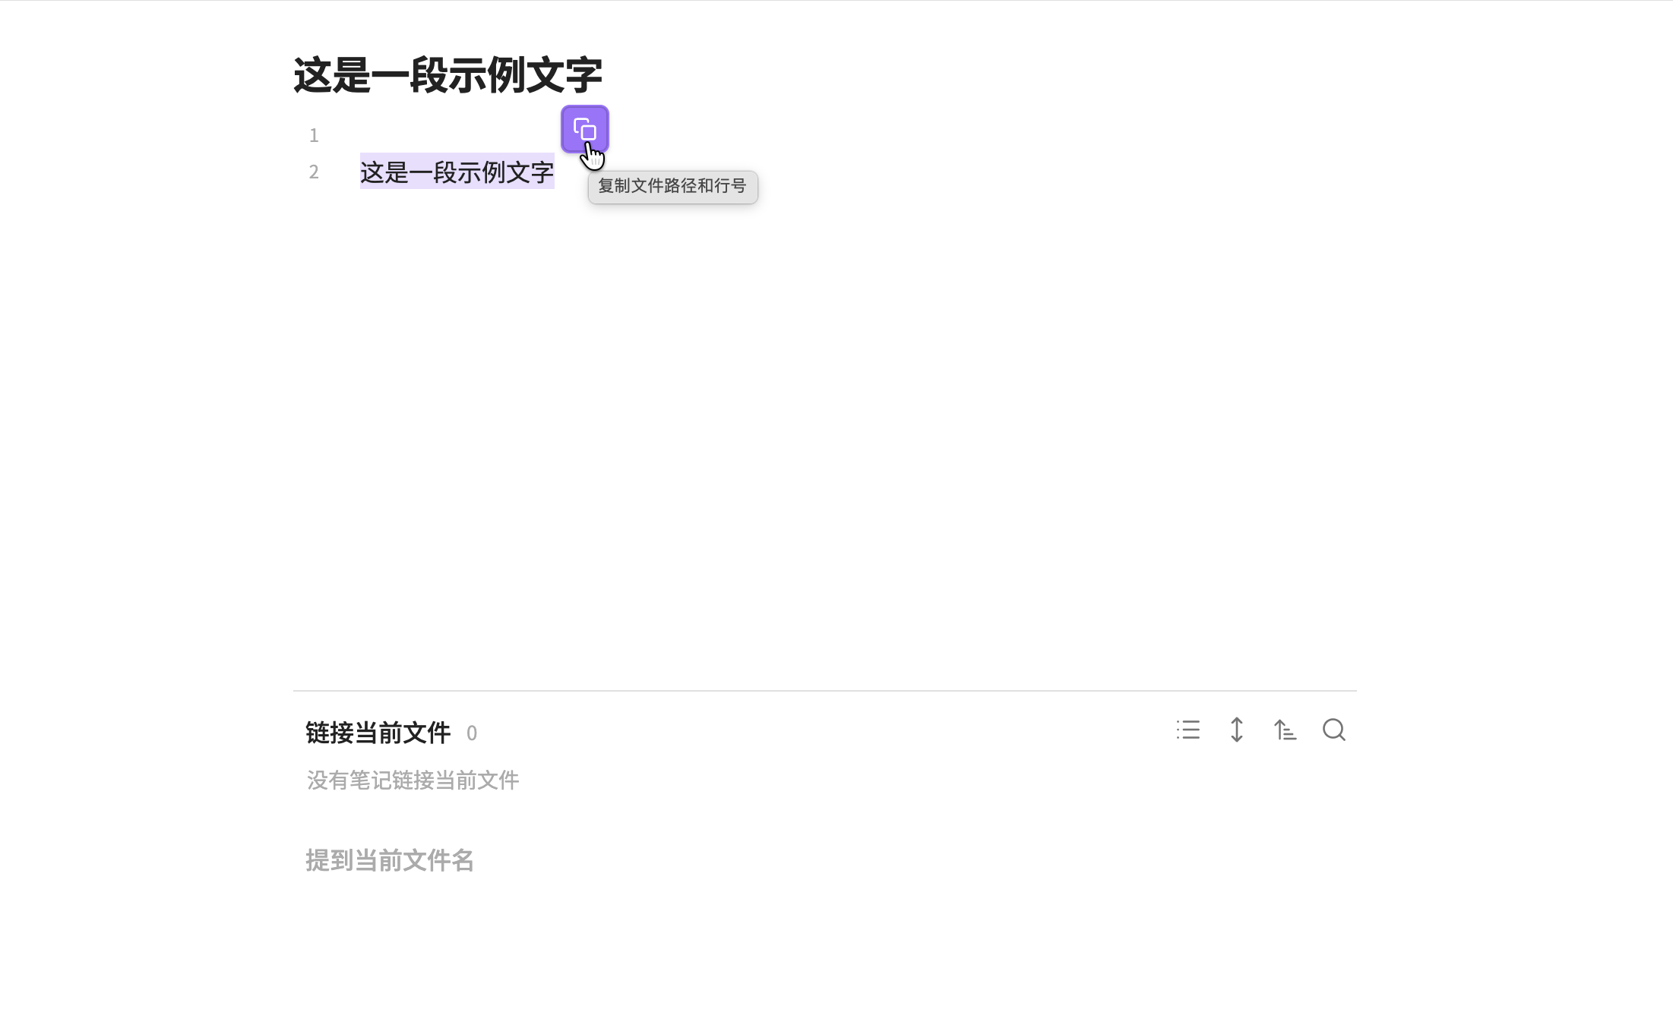Viewport: 1673px width, 1031px height.
Task: Click the purple copy file path button
Action: point(584,129)
